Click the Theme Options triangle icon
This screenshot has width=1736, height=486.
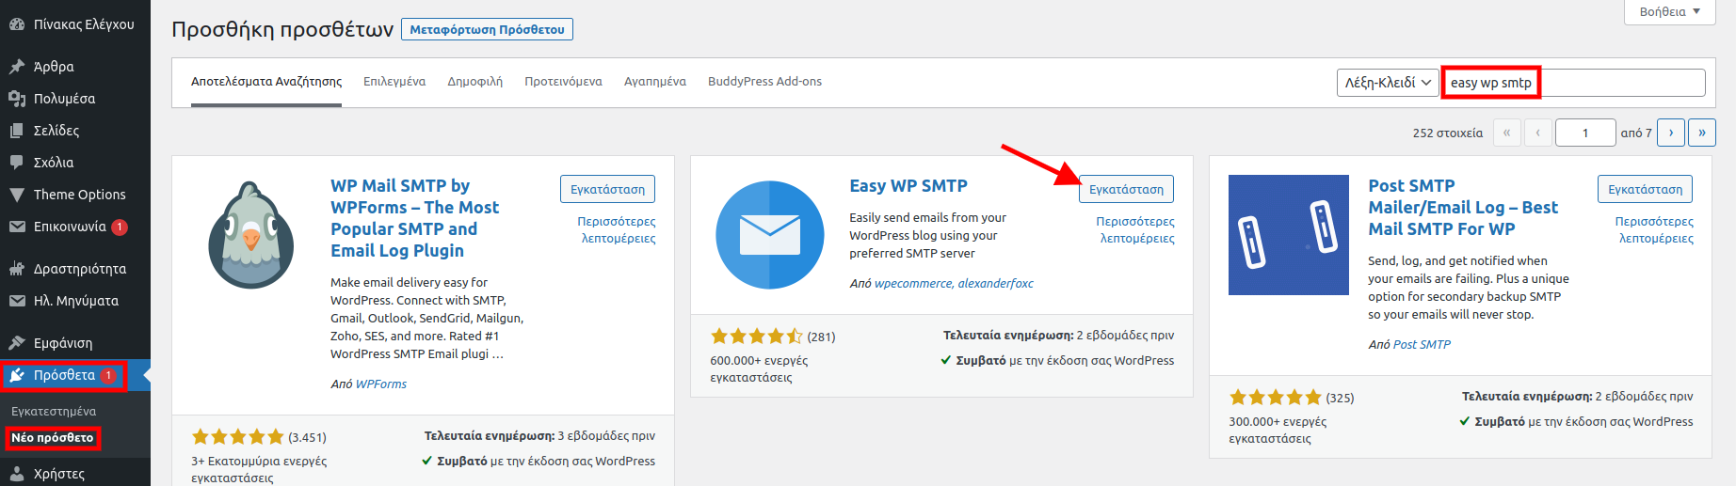pyautogui.click(x=17, y=195)
